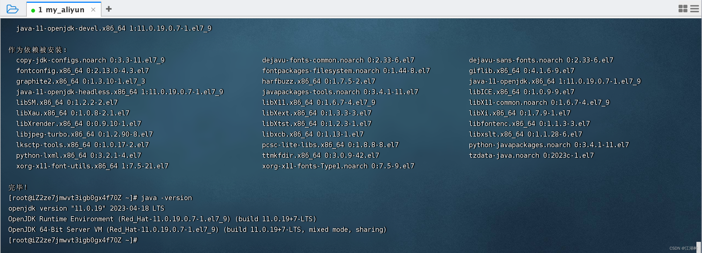
Task: Select python-lxml.x86_64 package entry
Action: (79, 155)
